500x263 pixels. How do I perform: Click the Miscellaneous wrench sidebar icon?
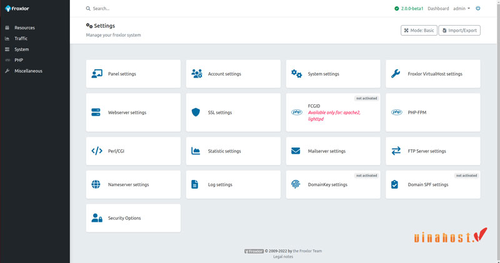pos(7,71)
